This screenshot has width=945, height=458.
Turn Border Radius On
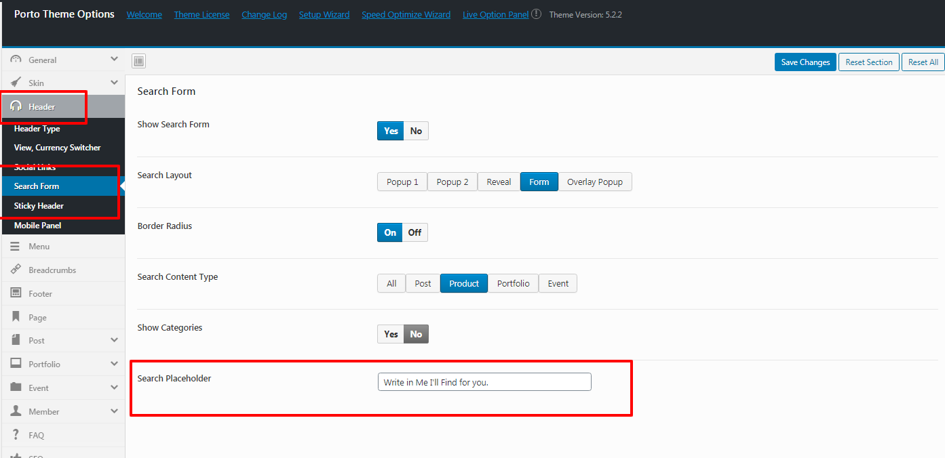coord(390,232)
